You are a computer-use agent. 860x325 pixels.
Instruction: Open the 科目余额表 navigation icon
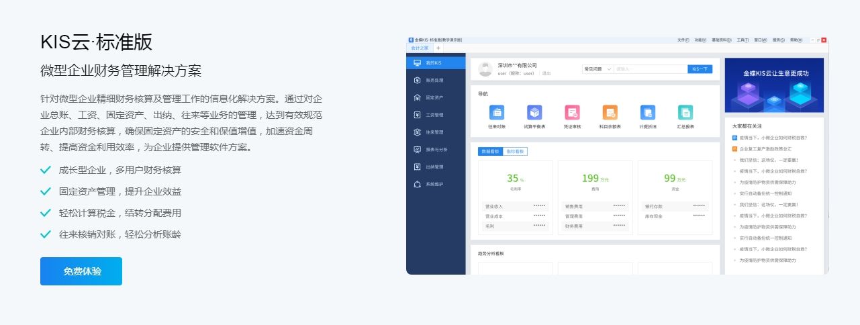610,113
